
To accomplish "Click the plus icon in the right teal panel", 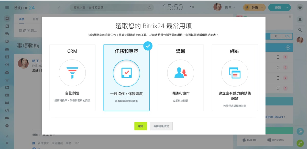I will (x=288, y=48).
